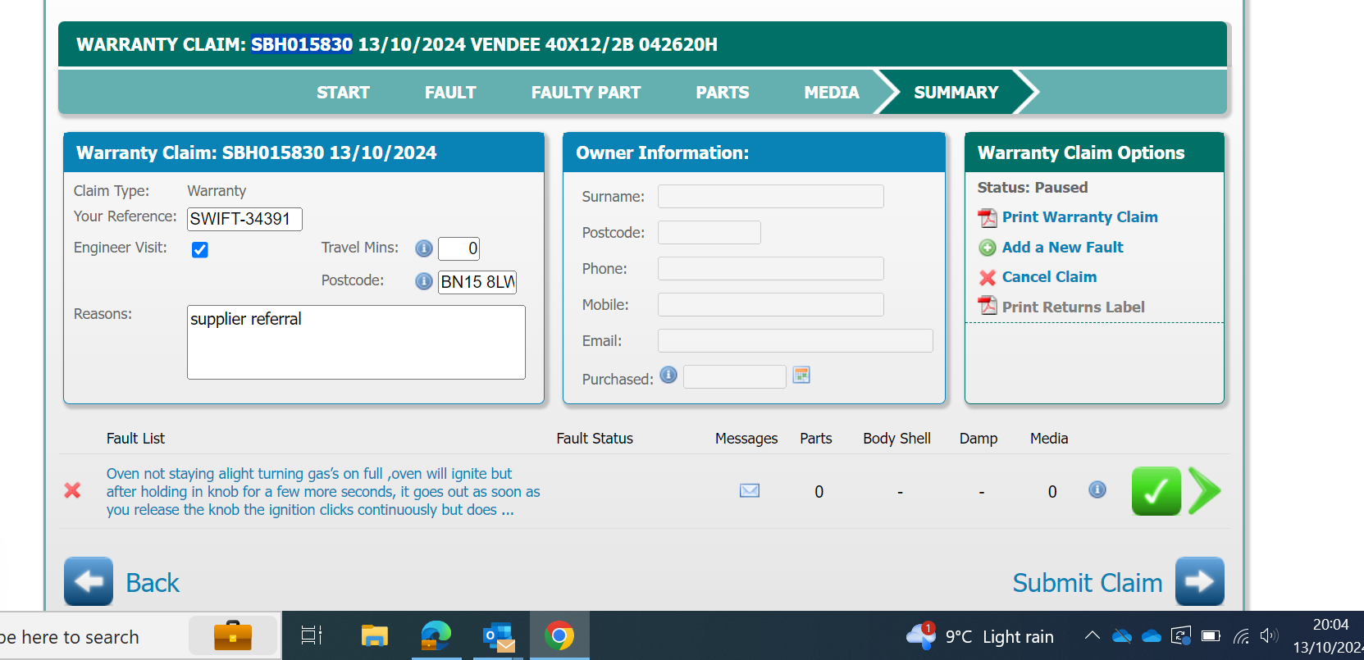This screenshot has height=660, width=1364.
Task: Click the Purchased info icon
Action: pos(668,375)
